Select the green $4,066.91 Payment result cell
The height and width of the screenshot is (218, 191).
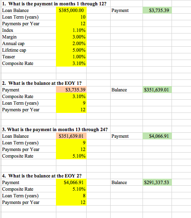(157, 136)
